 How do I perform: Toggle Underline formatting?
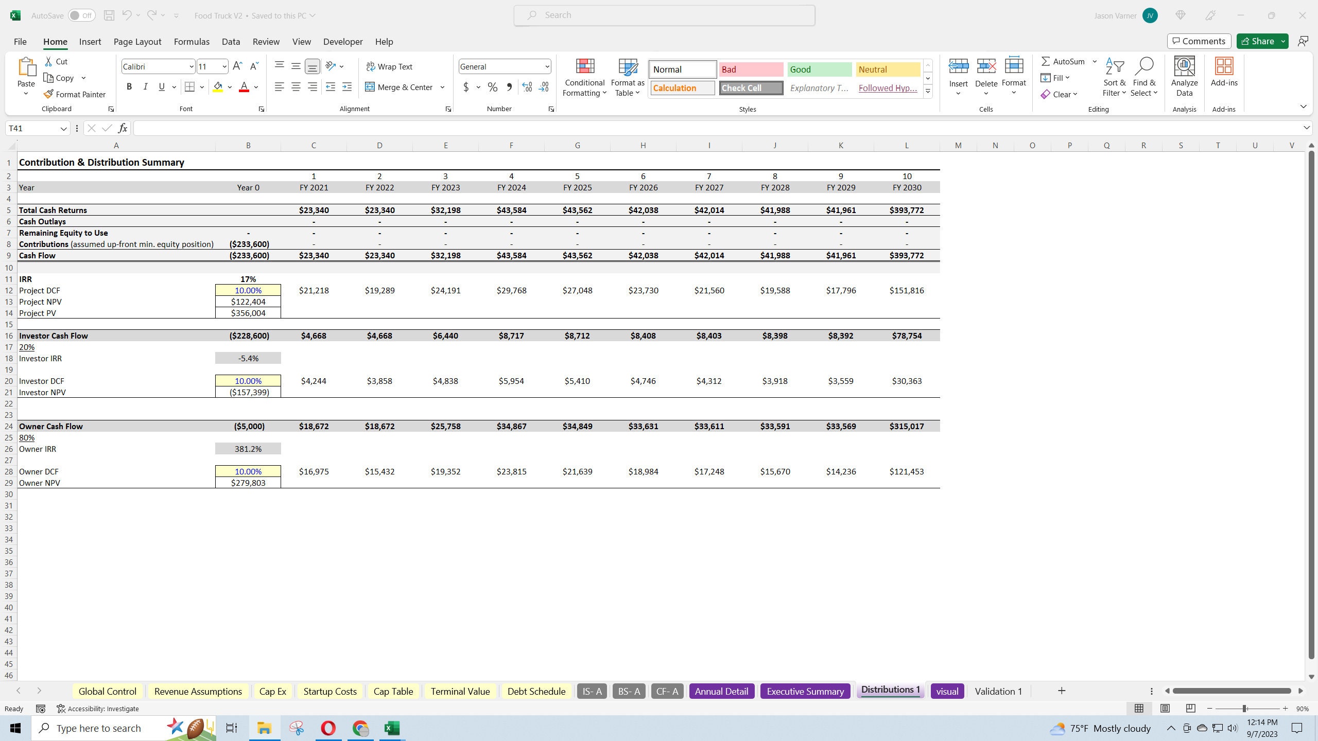[162, 87]
